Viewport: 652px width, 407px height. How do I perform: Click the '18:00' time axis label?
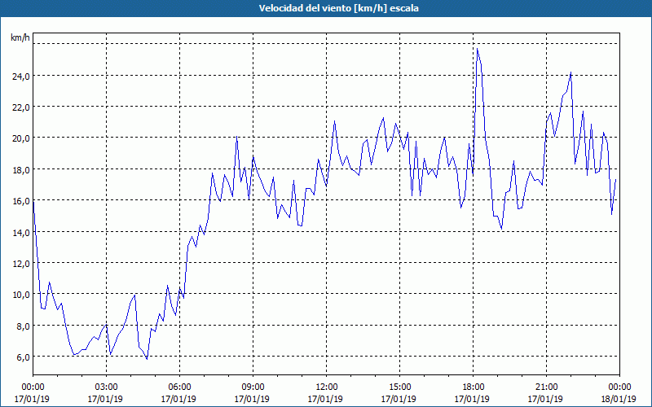click(473, 387)
